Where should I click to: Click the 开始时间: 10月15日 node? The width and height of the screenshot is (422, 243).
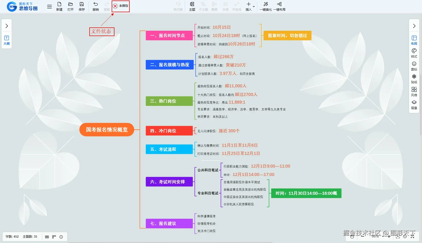coord(214,27)
